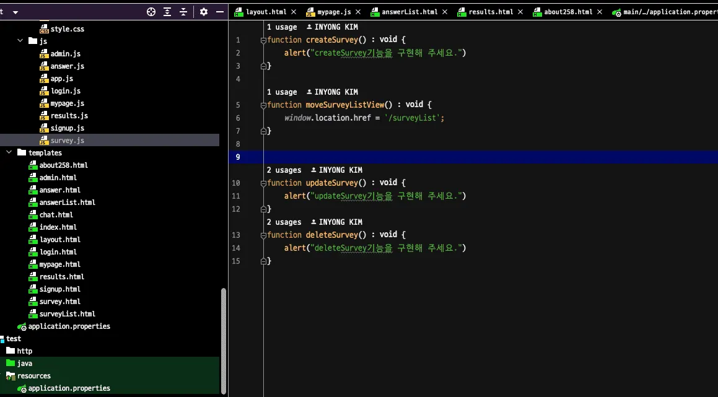Toggle code fold for updateSurvey function
Image resolution: width=718 pixels, height=397 pixels.
(263, 183)
